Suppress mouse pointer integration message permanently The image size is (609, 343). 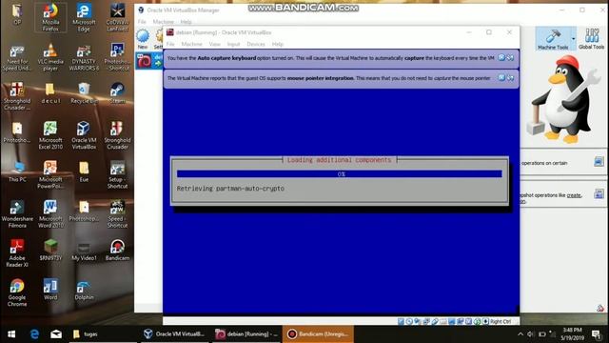pyautogui.click(x=510, y=78)
